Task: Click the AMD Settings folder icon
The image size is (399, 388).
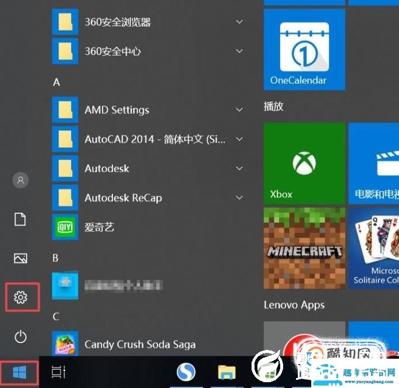Action: 65,110
